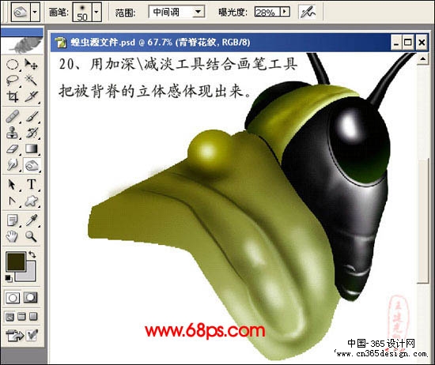Screen dimensions: 435x365
Task: Select the Move tool
Action: point(31,64)
